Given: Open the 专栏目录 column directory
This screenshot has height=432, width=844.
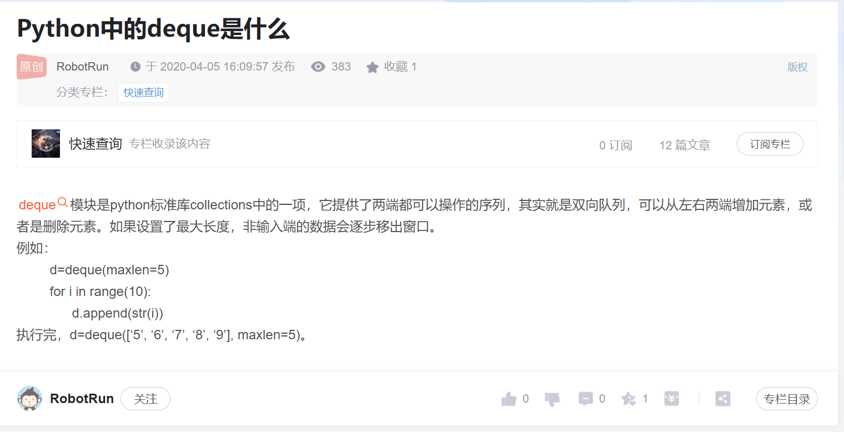Looking at the screenshot, I should [x=787, y=399].
